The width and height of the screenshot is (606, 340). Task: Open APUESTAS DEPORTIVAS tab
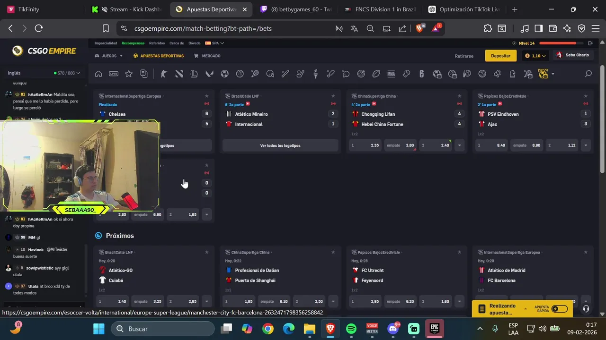(159, 56)
